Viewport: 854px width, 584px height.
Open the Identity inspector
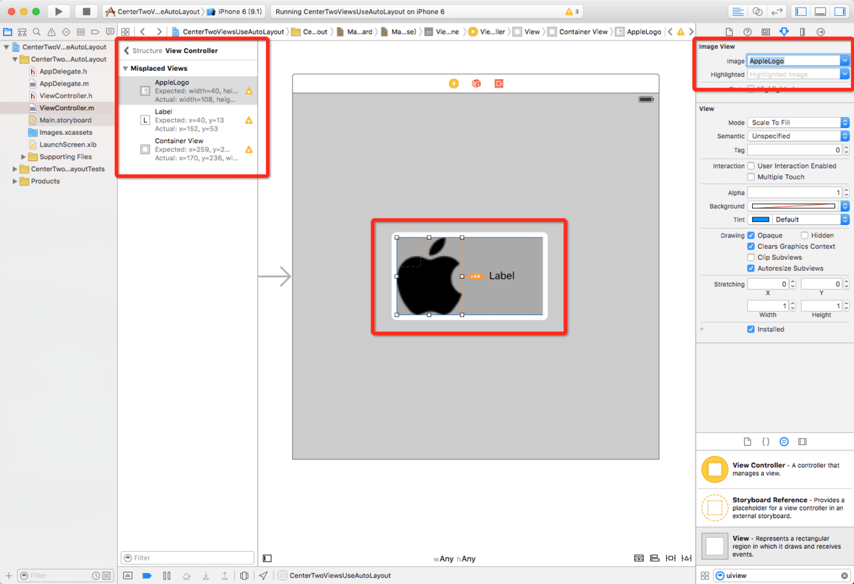click(x=766, y=32)
